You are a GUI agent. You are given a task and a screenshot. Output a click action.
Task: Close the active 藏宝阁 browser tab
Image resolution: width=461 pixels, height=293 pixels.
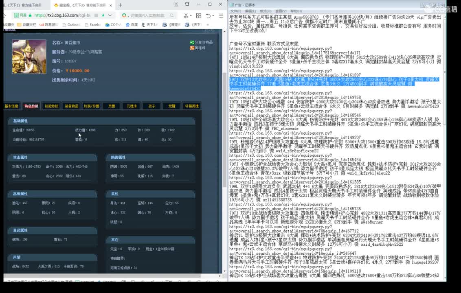(x=110, y=5)
